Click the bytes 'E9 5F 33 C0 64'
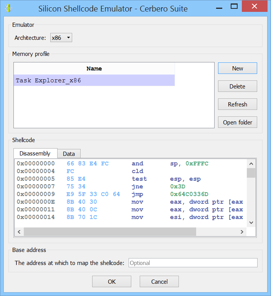 tap(93, 194)
